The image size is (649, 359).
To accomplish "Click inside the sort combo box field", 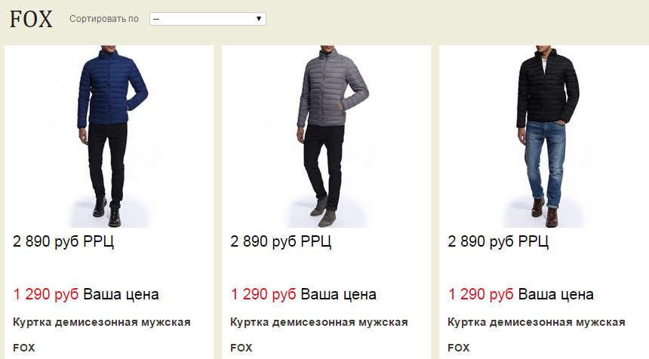I will point(208,19).
